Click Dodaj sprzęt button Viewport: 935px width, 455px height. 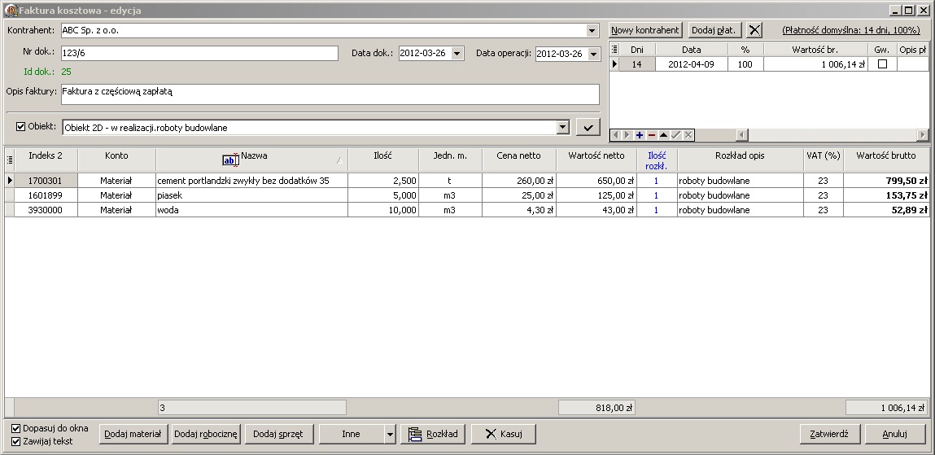point(277,434)
